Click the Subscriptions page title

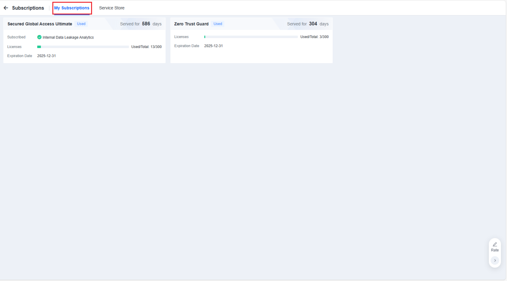coord(28,8)
